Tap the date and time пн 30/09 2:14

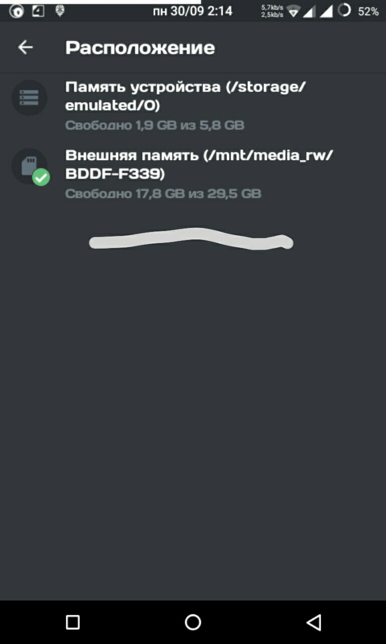point(192,11)
